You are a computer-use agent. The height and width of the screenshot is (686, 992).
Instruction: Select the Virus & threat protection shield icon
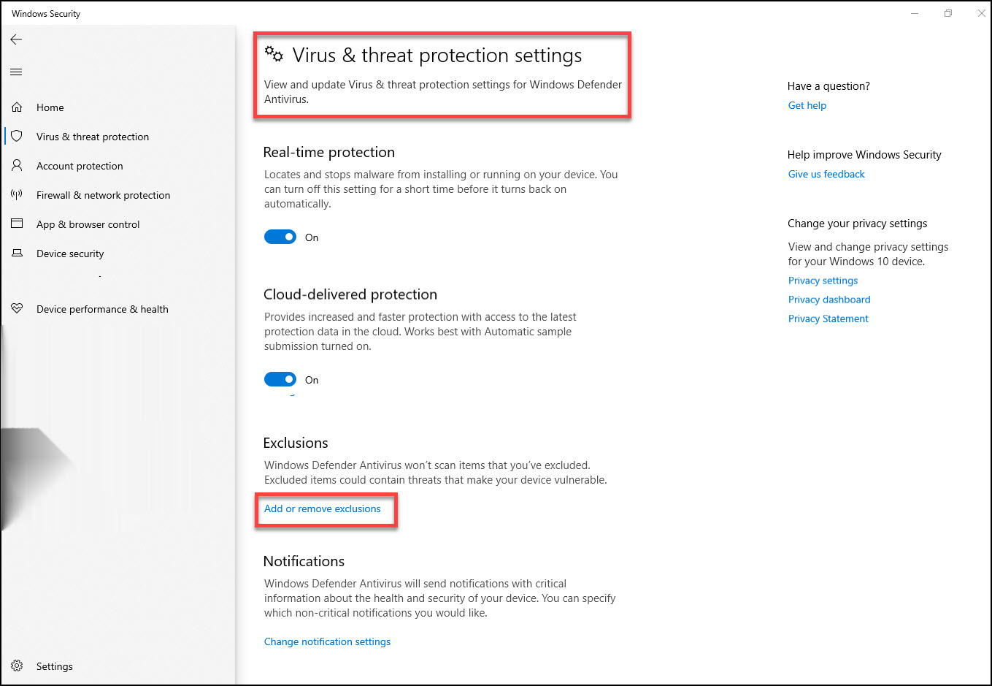(x=16, y=136)
